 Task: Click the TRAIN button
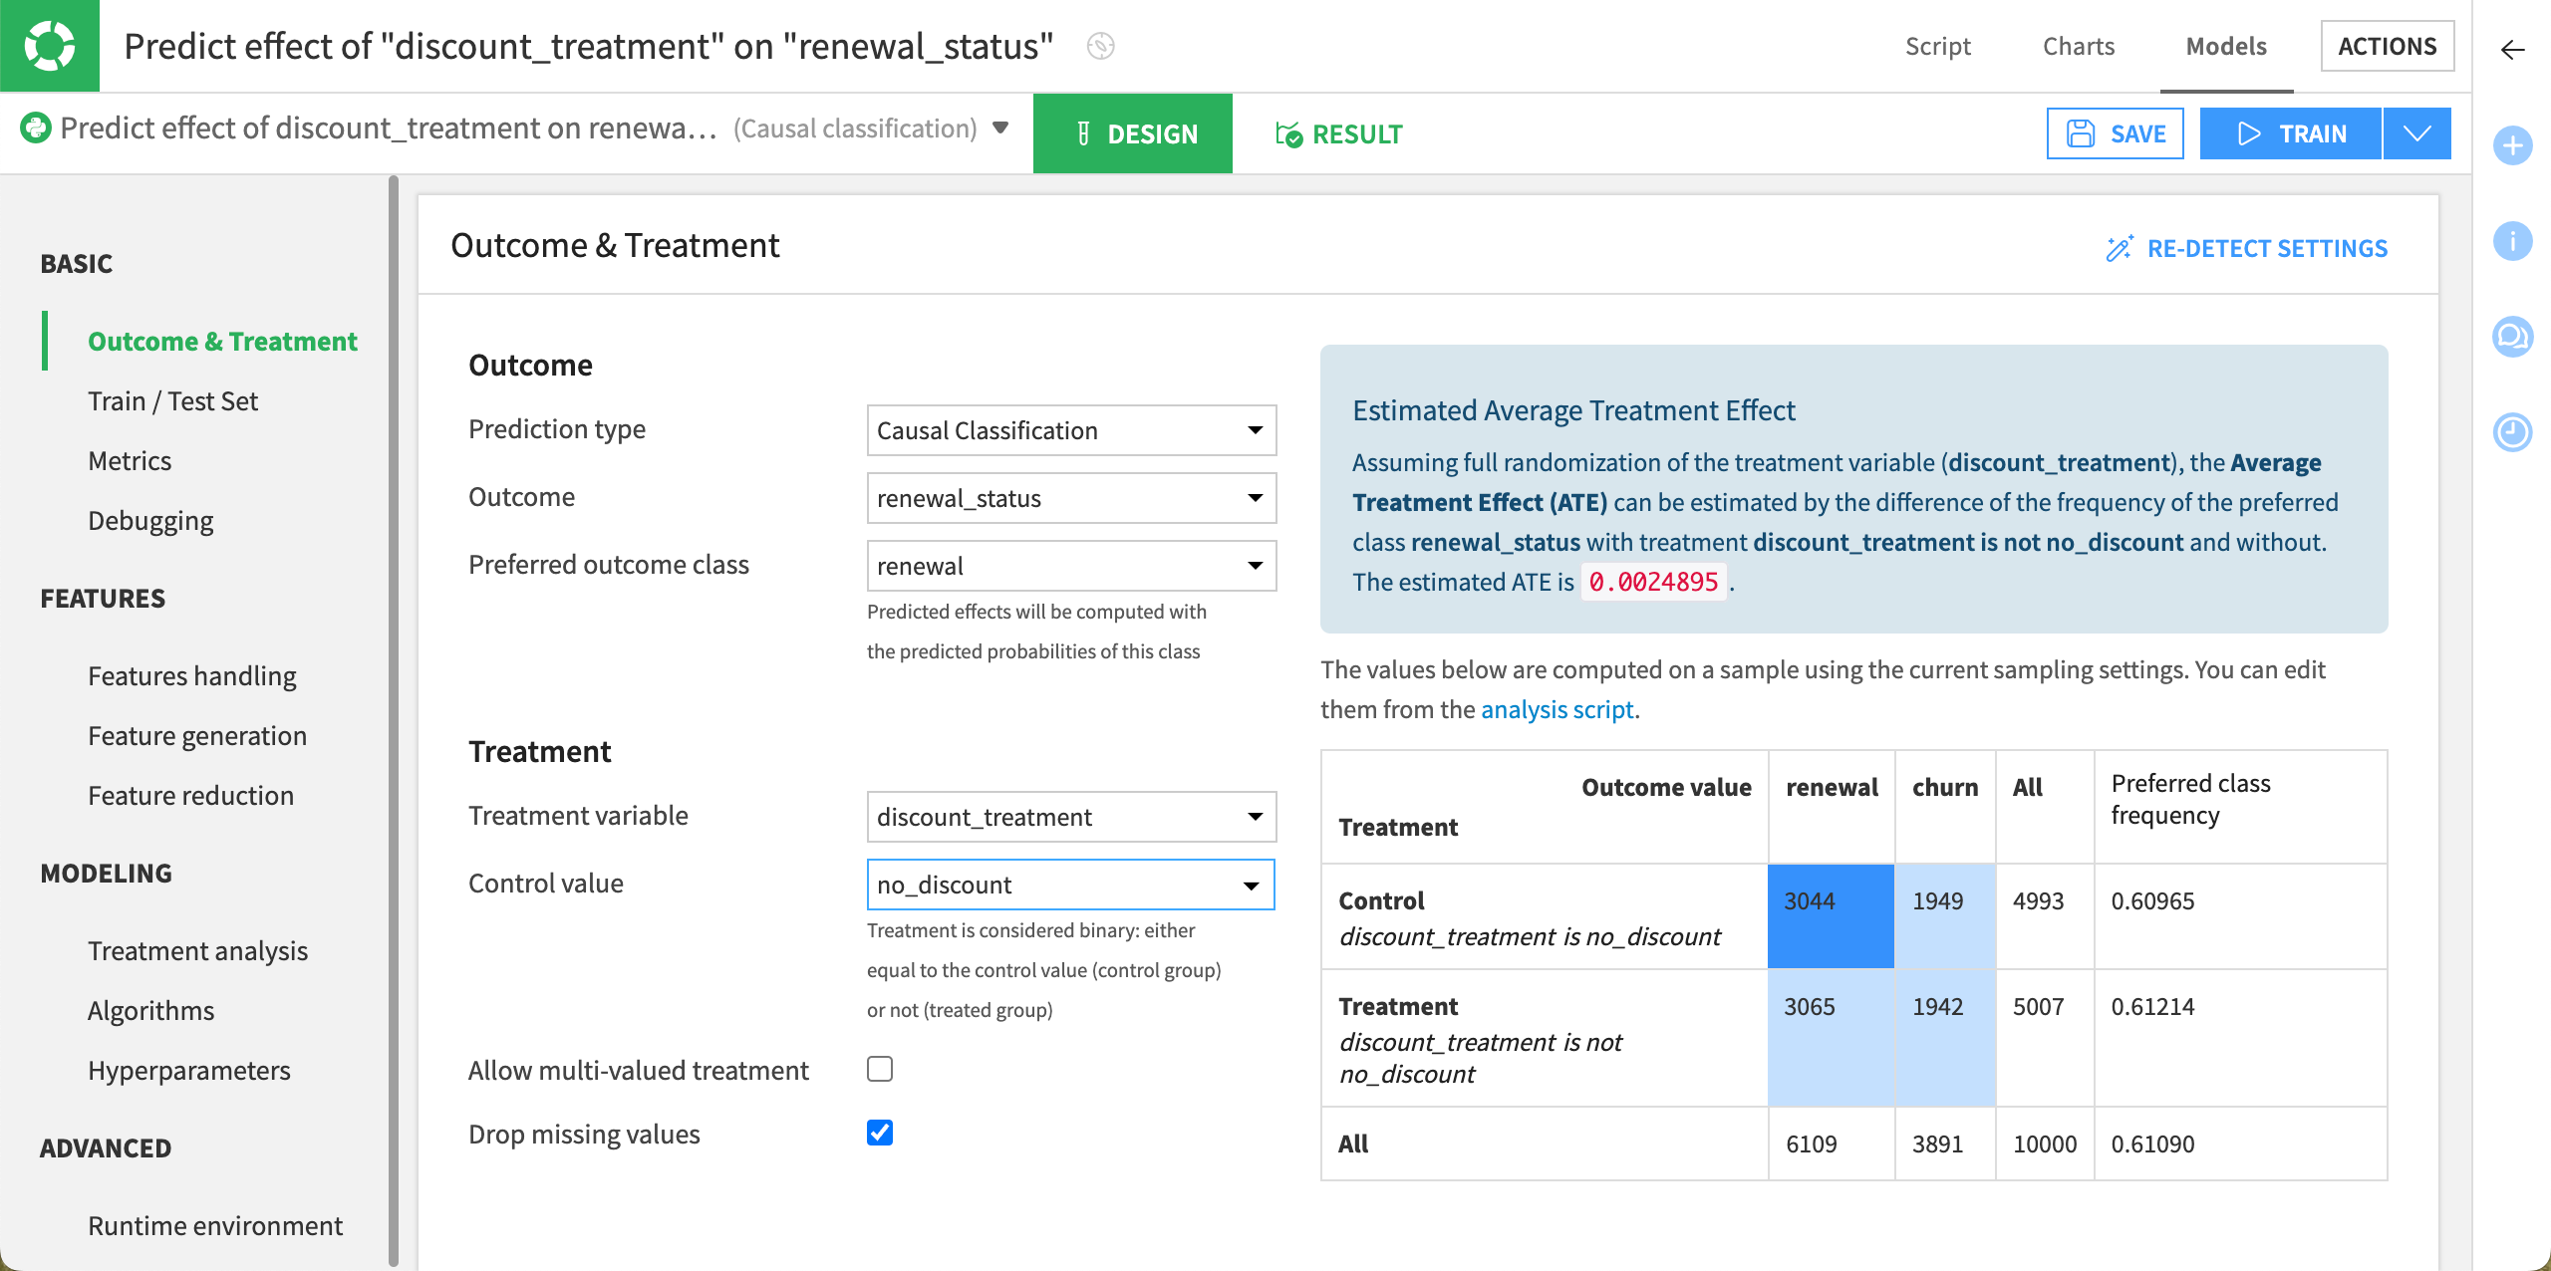(x=2292, y=132)
